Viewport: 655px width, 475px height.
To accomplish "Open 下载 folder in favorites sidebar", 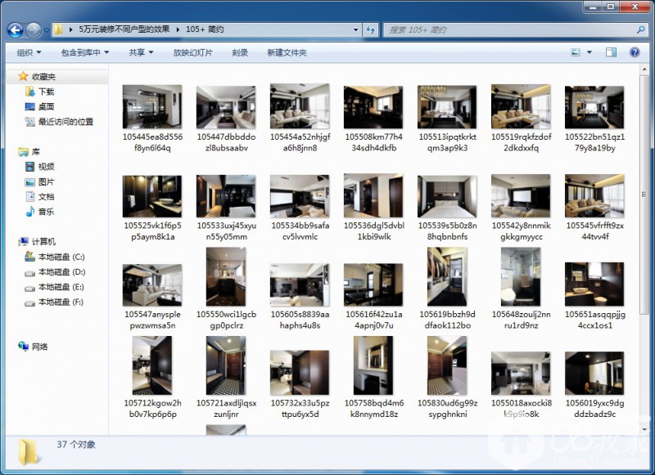I will point(46,92).
